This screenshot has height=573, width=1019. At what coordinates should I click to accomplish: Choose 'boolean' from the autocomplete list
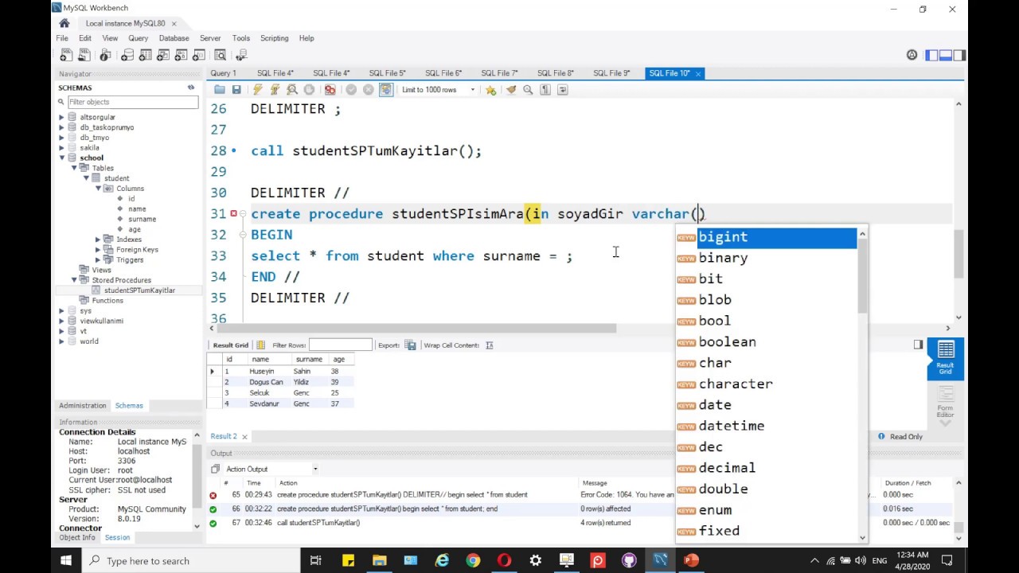click(x=727, y=342)
